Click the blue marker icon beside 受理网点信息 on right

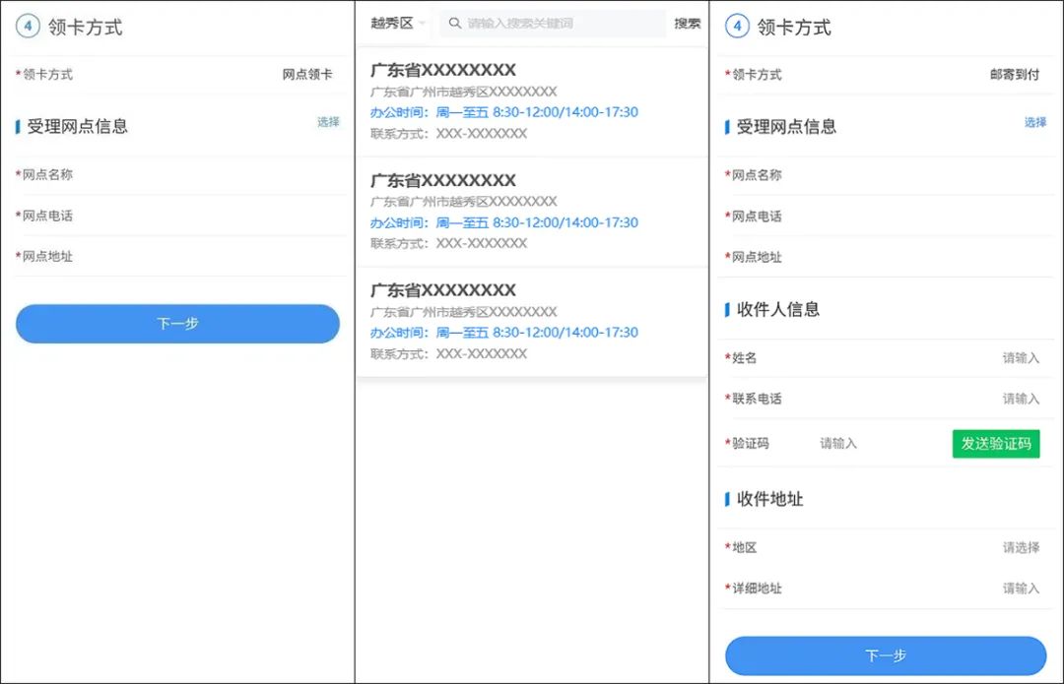(x=726, y=126)
